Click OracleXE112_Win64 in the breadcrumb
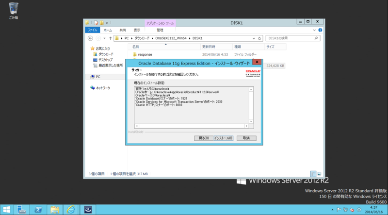Screen dimensions: 388x215 point(171,38)
